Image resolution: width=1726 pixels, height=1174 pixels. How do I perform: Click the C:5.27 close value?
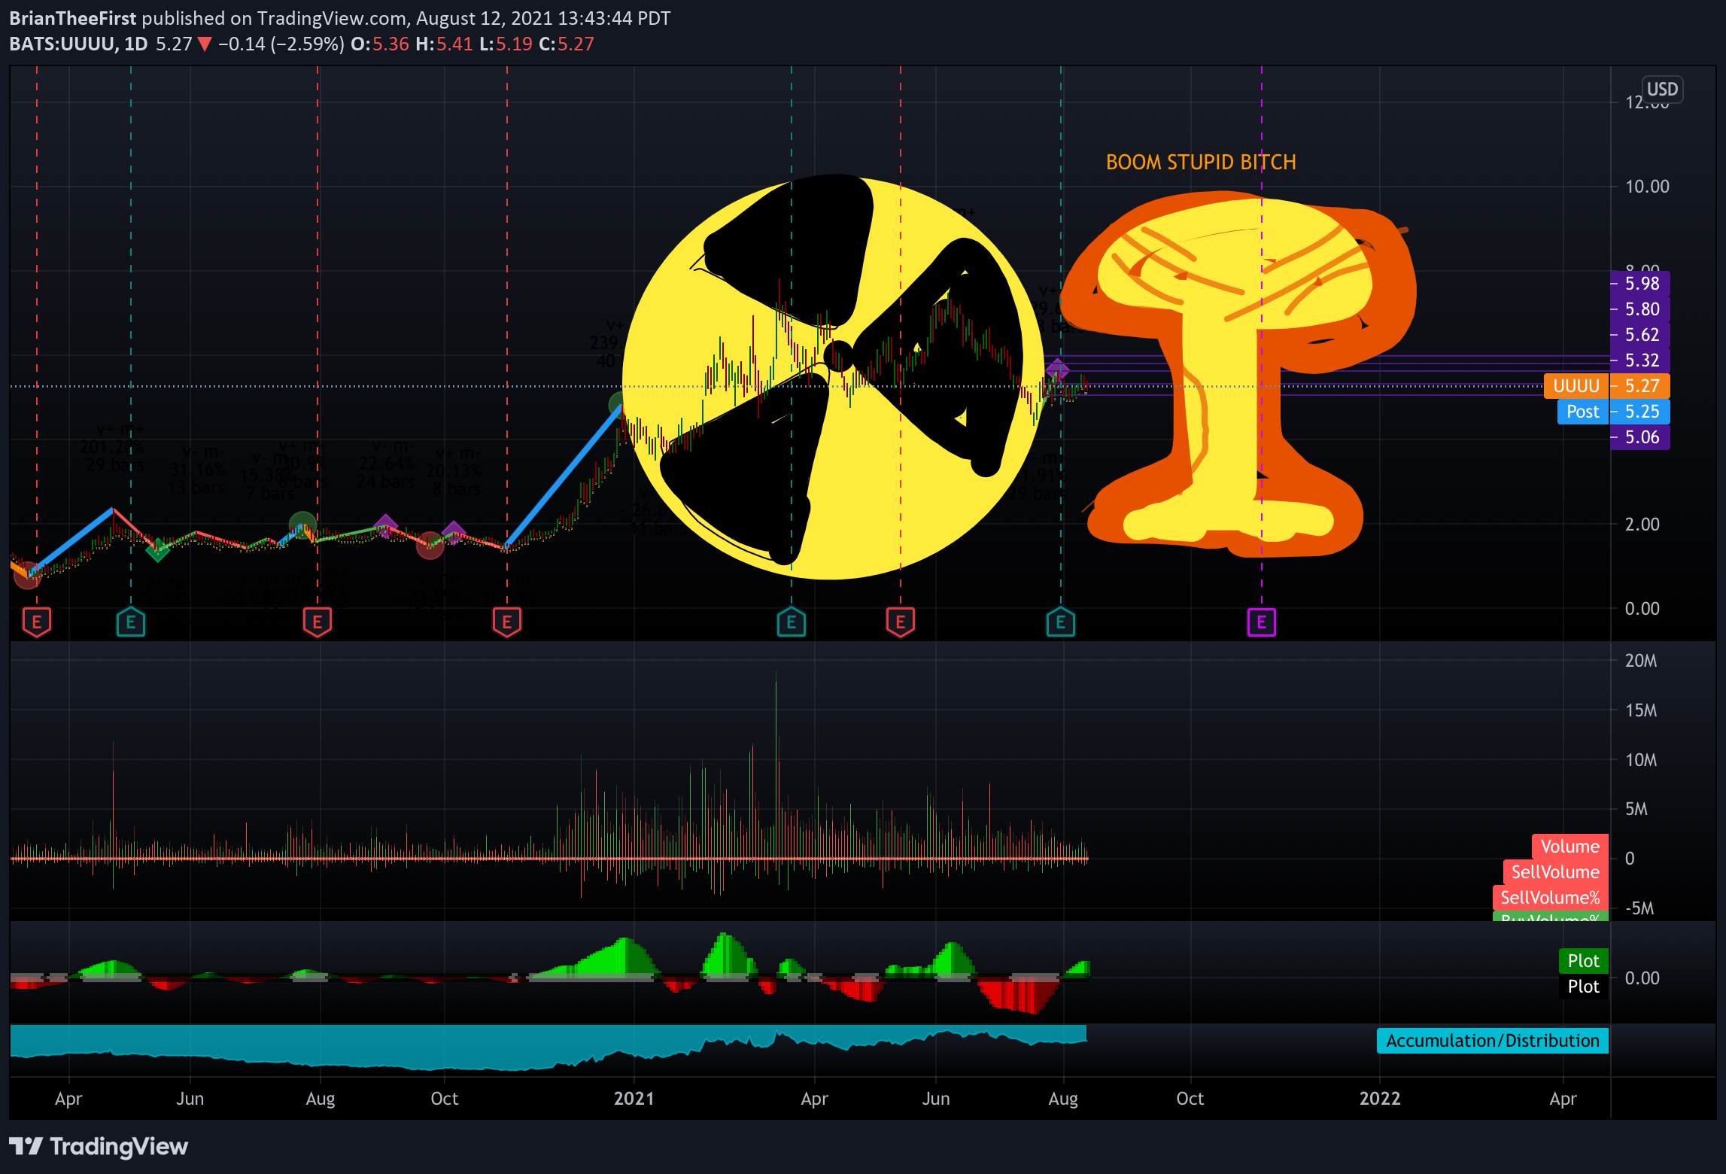tap(567, 44)
